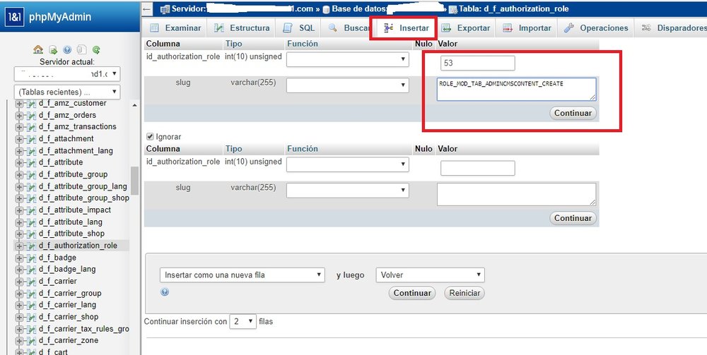Click slug textarea with ROLE_MOD_TAB_ADMINCMSCONTENT_CREATE
The width and height of the screenshot is (707, 355).
point(516,89)
